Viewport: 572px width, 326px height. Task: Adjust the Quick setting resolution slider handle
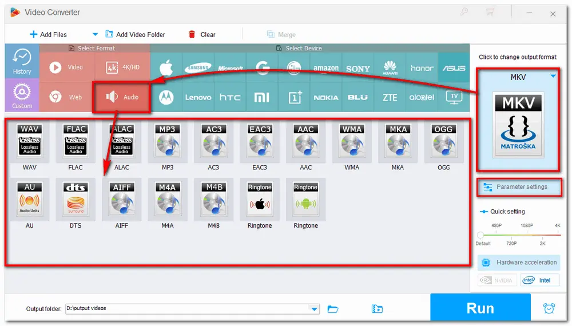point(480,235)
